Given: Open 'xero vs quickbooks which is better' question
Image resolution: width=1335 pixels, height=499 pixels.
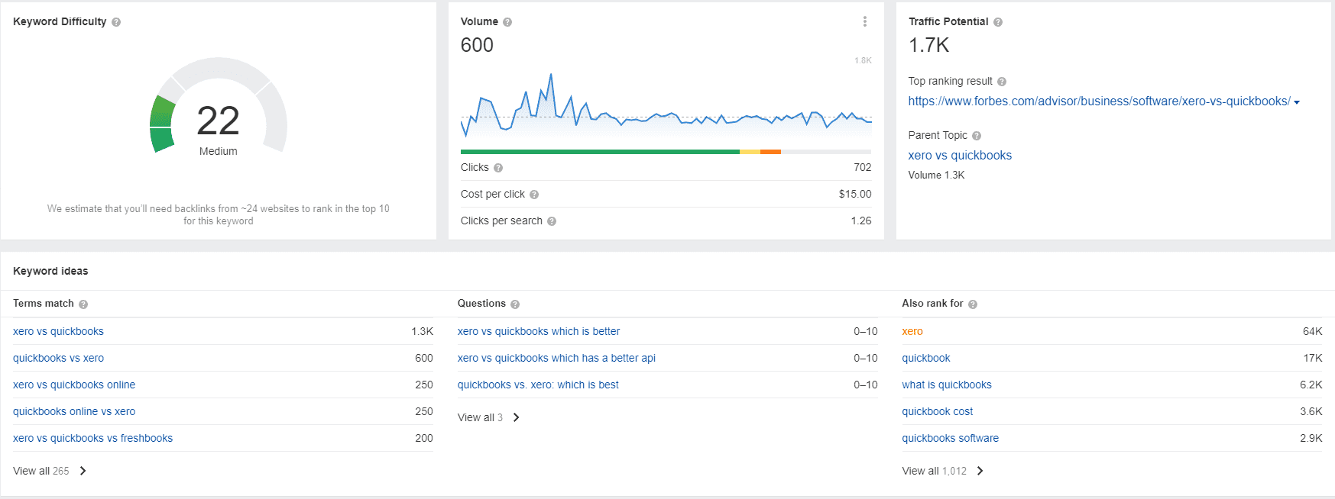Looking at the screenshot, I should (539, 331).
